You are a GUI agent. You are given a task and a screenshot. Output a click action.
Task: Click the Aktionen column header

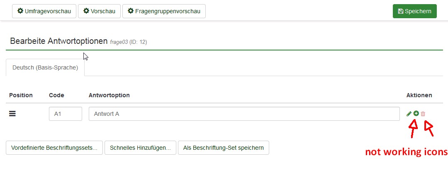coord(419,95)
